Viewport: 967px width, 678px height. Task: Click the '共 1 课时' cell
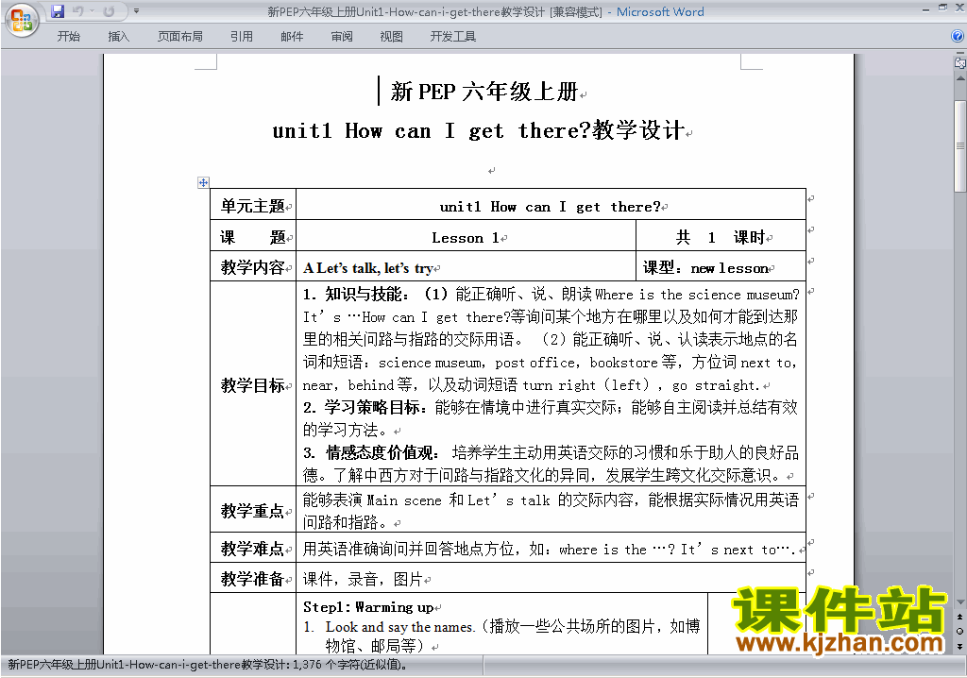pos(721,237)
